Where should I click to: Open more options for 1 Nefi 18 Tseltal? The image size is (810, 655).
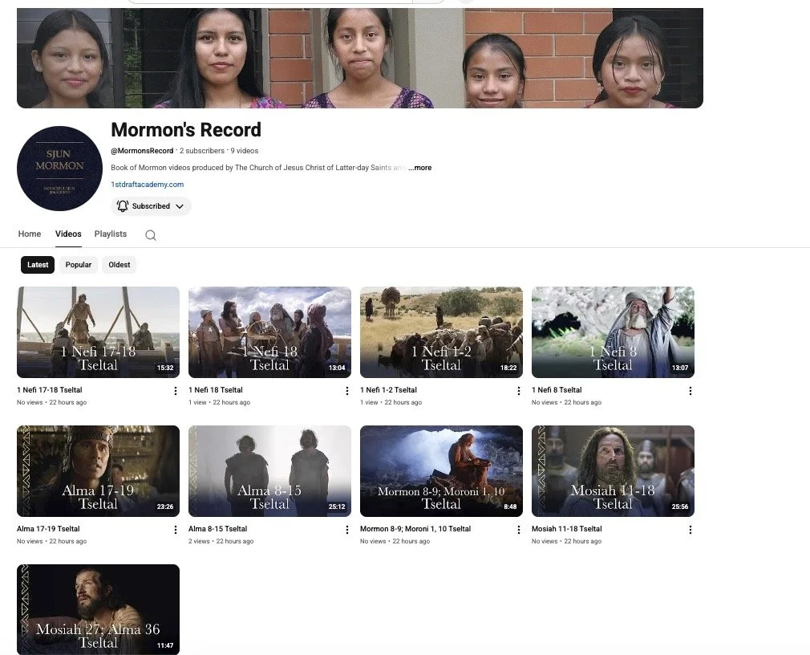point(347,391)
